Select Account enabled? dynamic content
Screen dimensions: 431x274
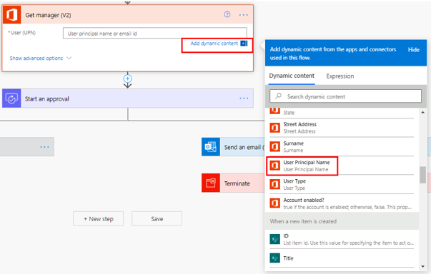coord(342,203)
